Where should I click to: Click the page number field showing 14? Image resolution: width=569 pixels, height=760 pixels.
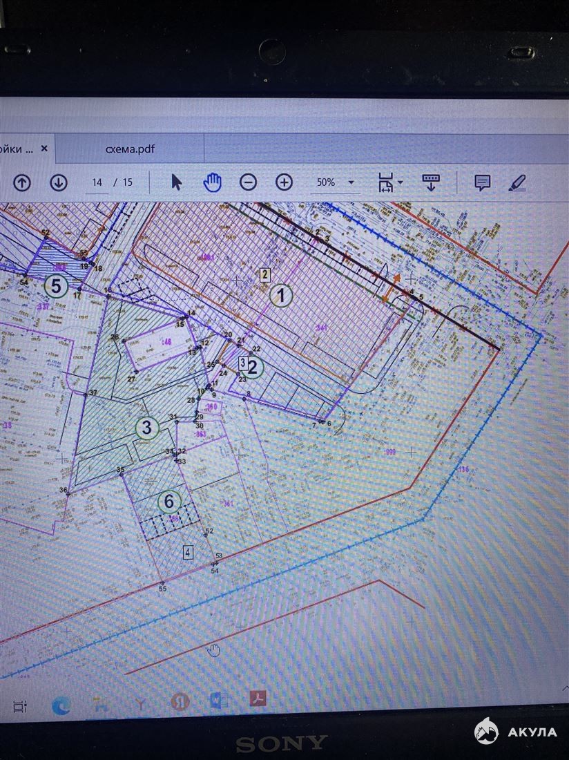[x=97, y=182]
